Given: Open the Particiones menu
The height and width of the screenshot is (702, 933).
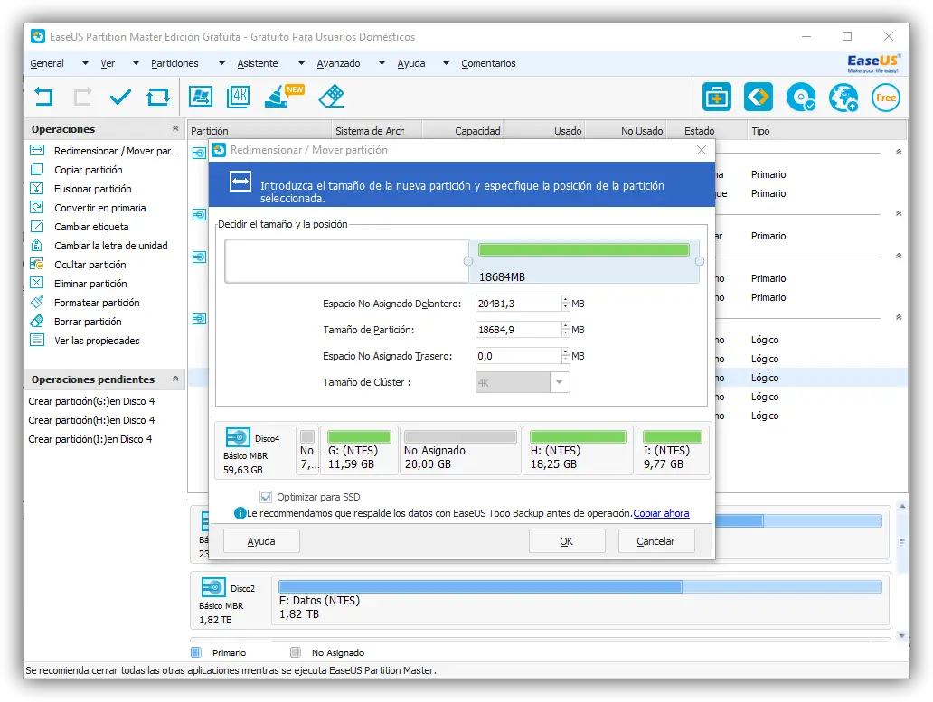Looking at the screenshot, I should click(174, 63).
